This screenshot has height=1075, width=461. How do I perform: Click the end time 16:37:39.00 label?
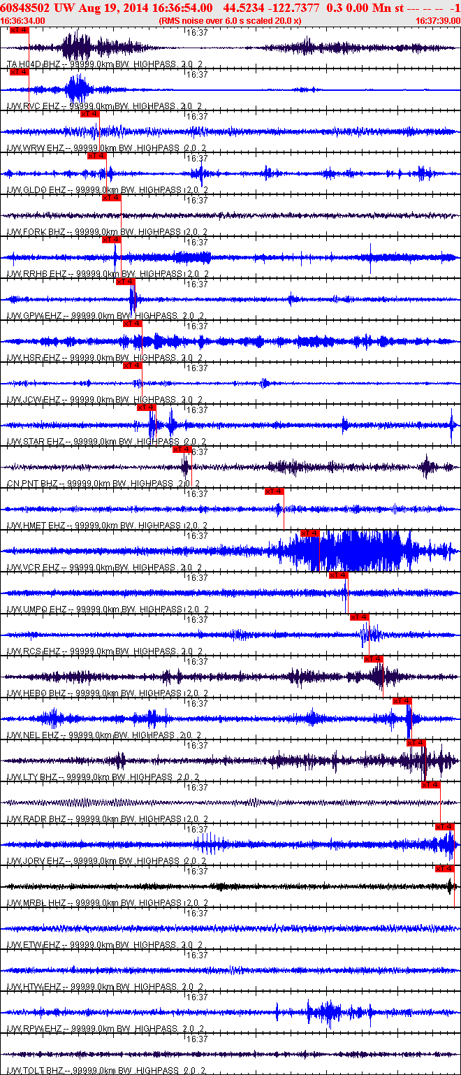[437, 21]
